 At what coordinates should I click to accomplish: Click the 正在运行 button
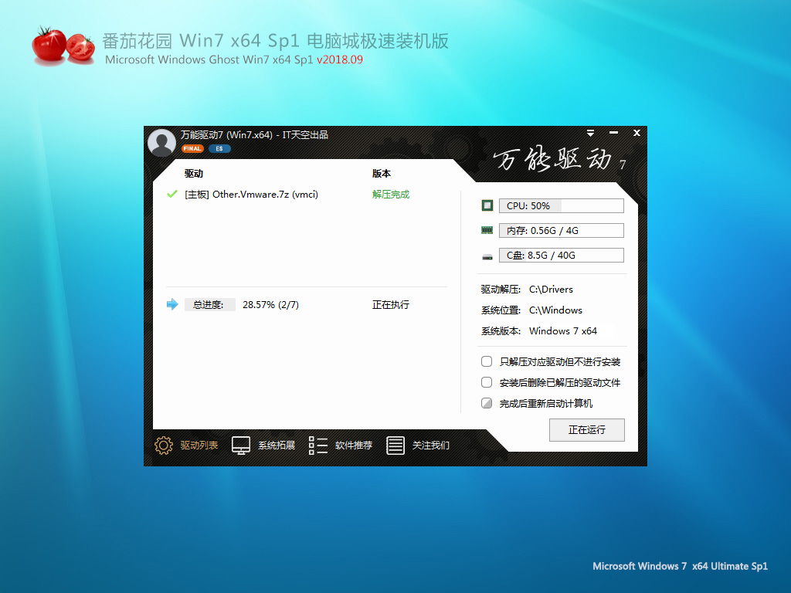pos(587,429)
